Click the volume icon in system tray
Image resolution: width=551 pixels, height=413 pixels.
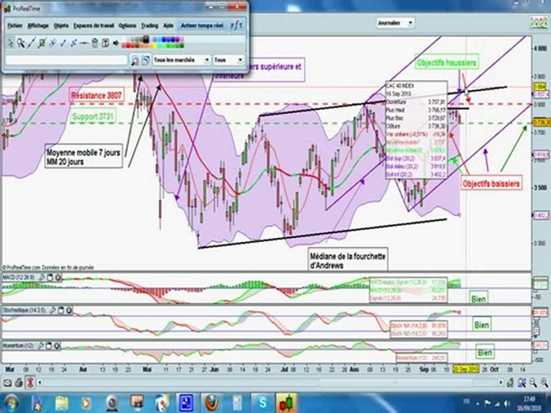506,403
